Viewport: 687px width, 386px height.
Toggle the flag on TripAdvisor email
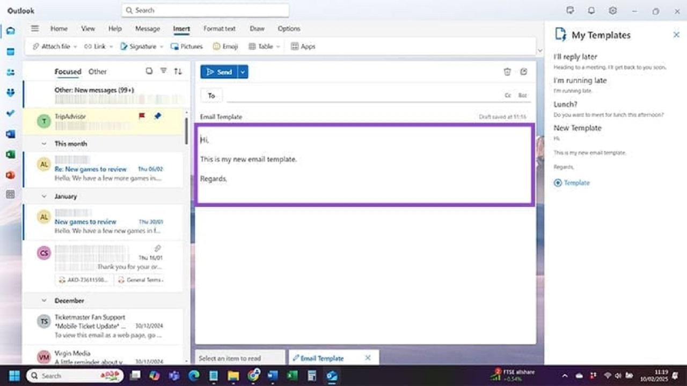pos(142,116)
